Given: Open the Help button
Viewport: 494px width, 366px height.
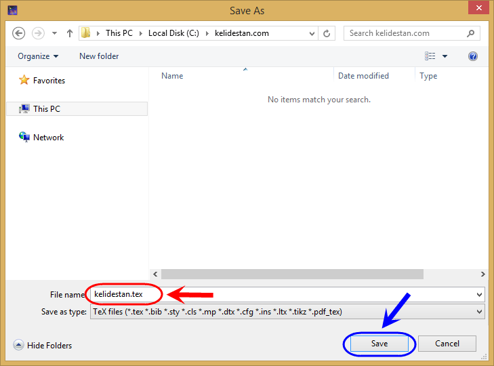Looking at the screenshot, I should click(x=473, y=56).
